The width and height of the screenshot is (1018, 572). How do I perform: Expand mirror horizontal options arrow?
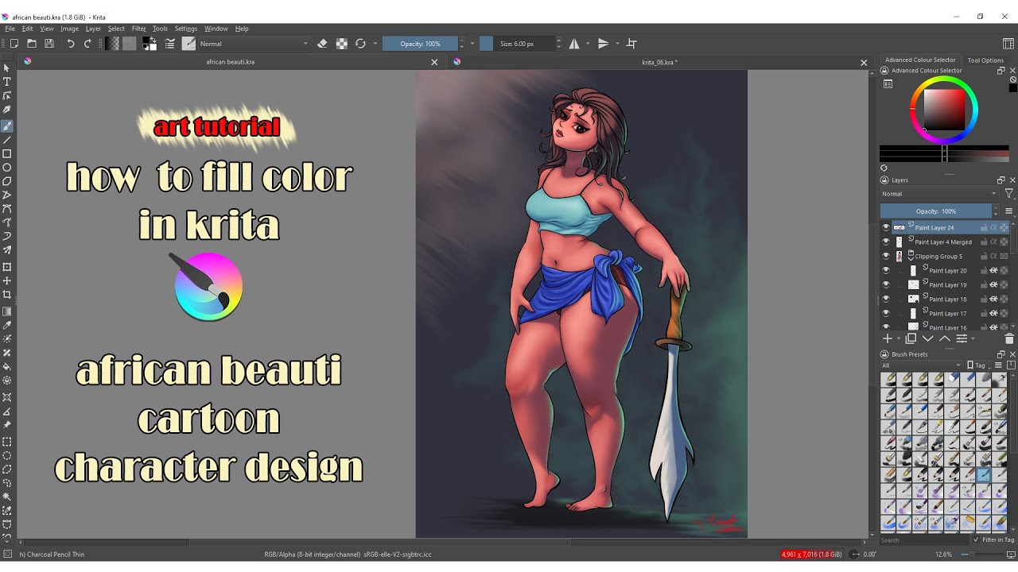[588, 44]
